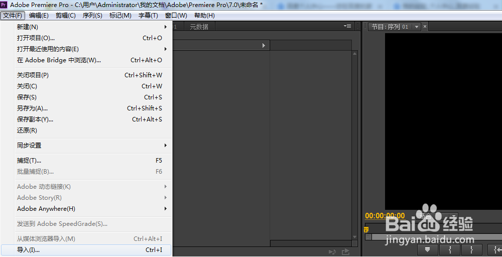Choose 还原(R) menu entry
The image size is (502, 257).
93,131
